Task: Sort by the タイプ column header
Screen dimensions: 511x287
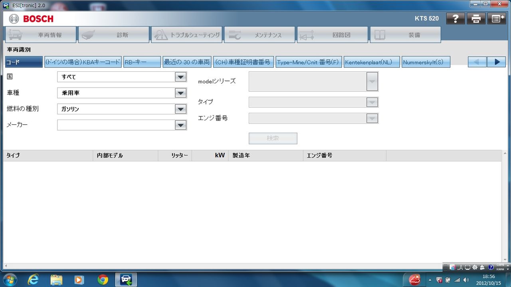Action: tap(48, 155)
